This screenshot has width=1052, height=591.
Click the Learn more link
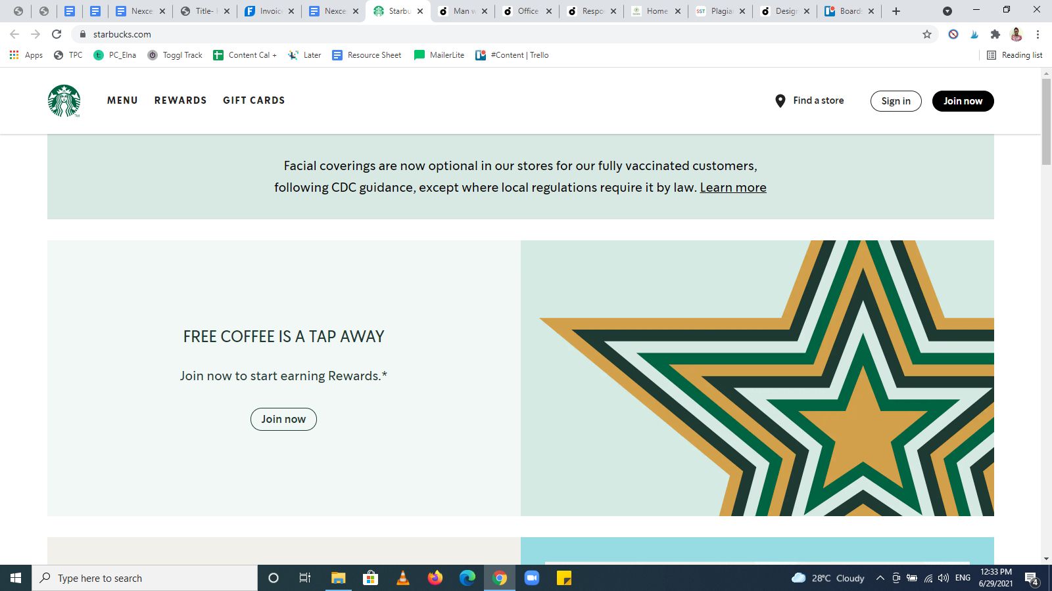733,188
